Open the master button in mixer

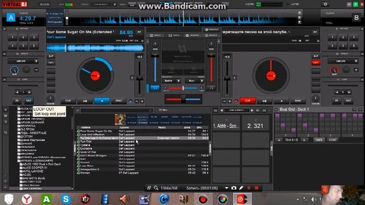click(x=212, y=30)
